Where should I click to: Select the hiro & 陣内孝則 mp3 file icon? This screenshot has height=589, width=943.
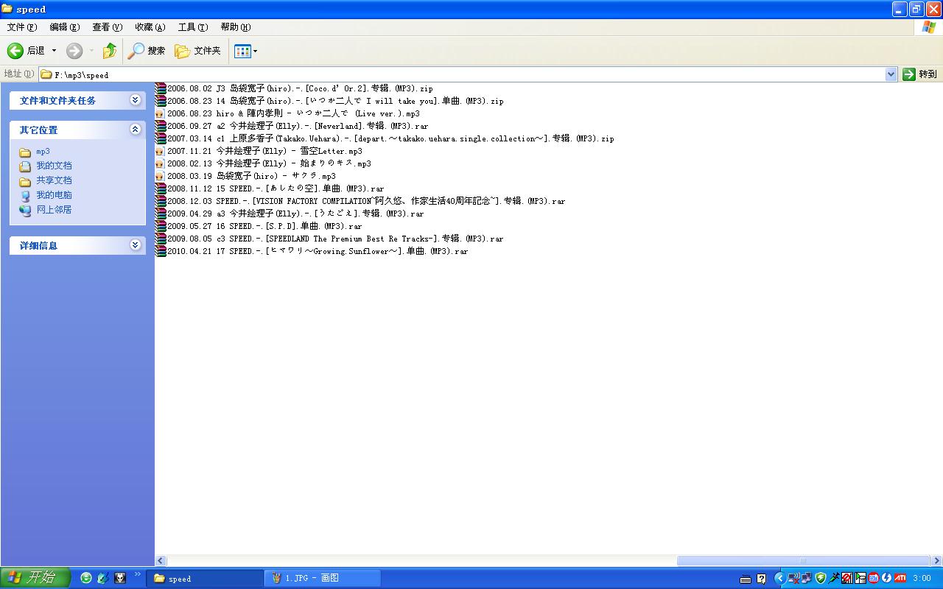(161, 113)
